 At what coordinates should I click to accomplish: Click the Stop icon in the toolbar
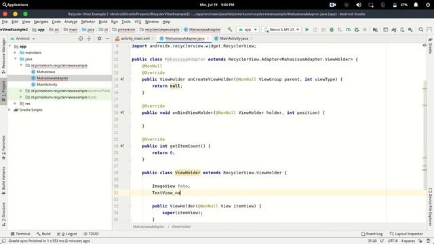365,30
